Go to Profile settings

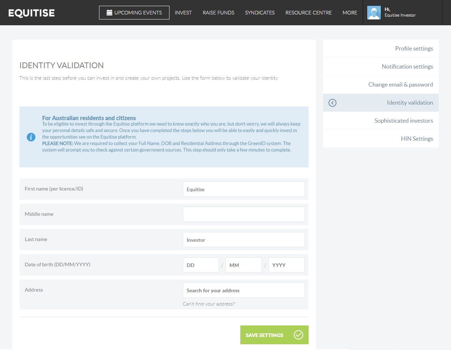tap(381, 48)
